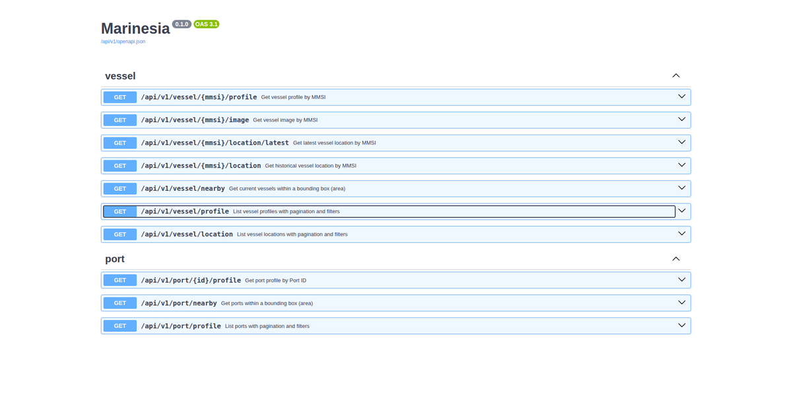Select path /api/v1/port/nearby
This screenshot has width=792, height=394.
point(179,303)
